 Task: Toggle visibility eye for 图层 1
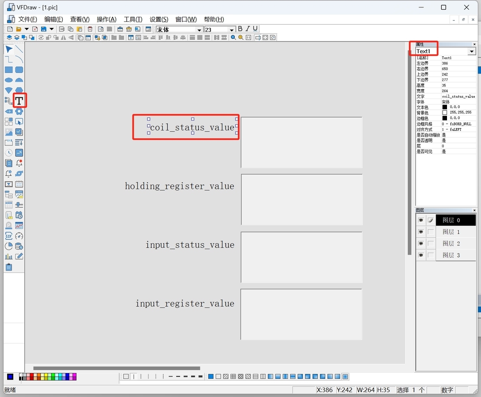(421, 232)
